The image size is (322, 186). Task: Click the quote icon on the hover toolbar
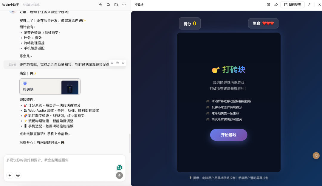pyautogui.click(x=112, y=63)
